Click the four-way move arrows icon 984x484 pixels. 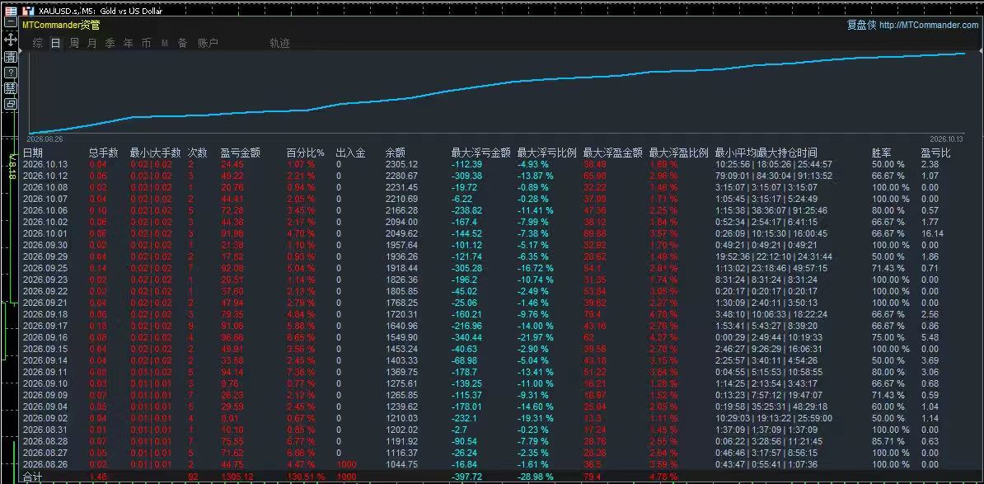click(x=11, y=40)
